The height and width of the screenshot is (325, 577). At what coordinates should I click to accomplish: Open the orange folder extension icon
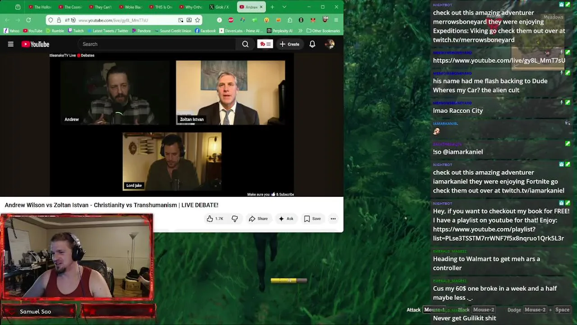click(x=278, y=20)
